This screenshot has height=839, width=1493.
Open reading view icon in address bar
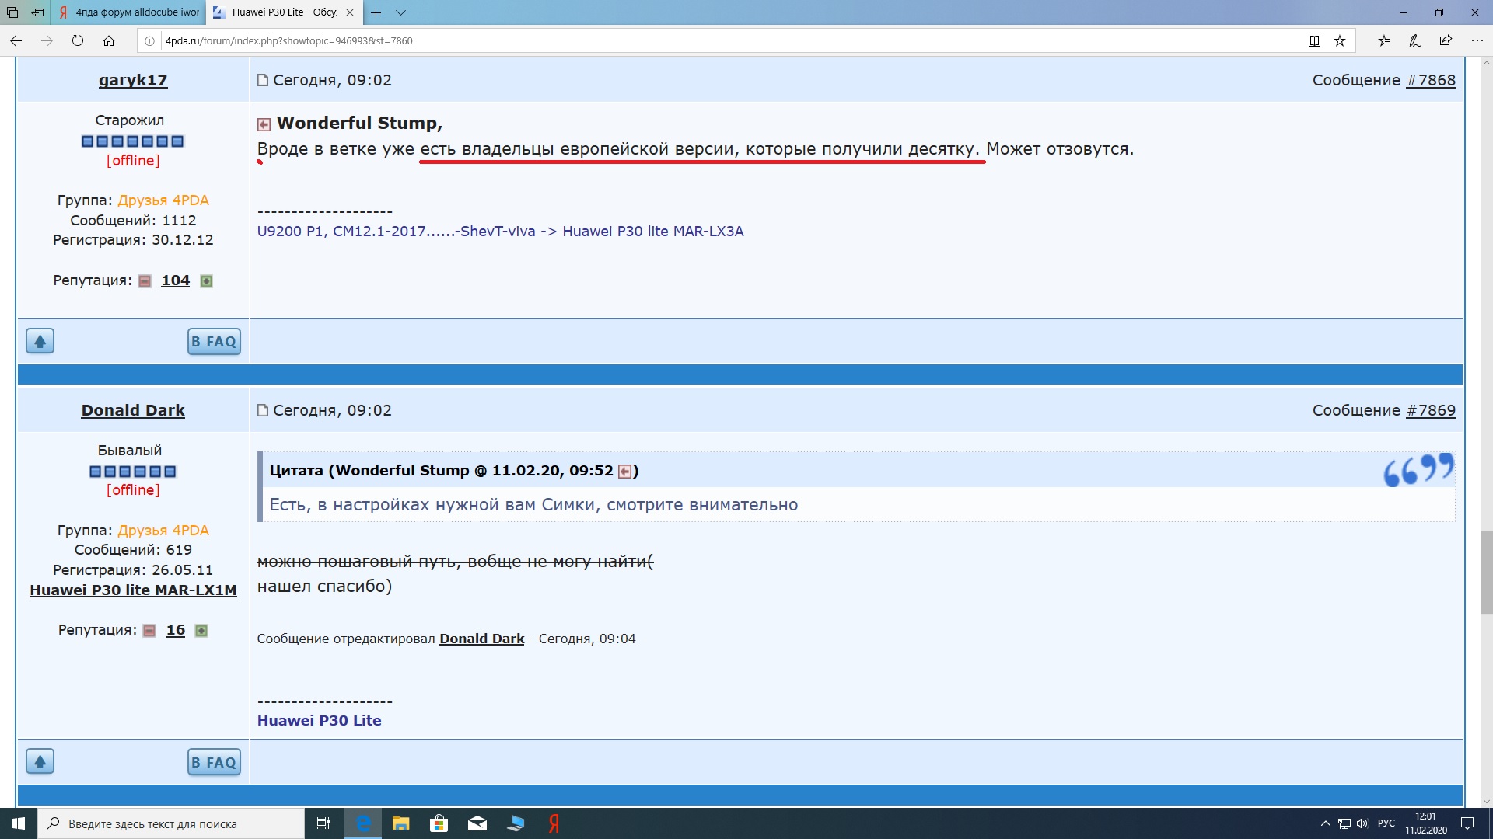click(x=1314, y=41)
